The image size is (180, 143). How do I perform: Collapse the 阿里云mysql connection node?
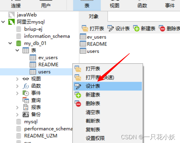pyautogui.click(x=3, y=22)
